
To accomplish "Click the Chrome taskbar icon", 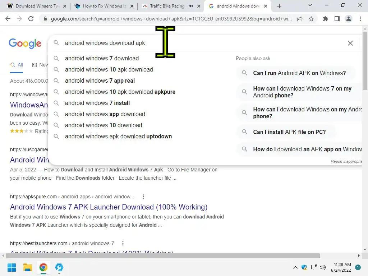I will (x=43, y=267).
